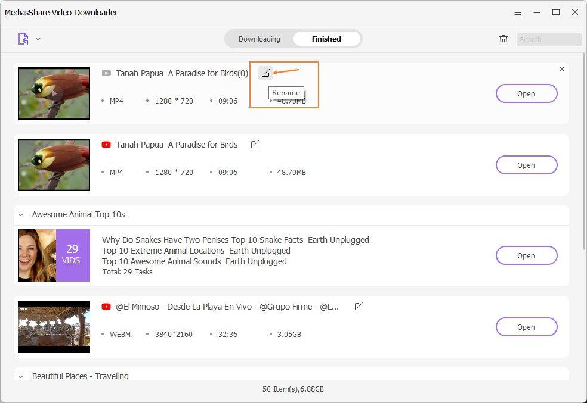Screen dimensions: 587x403
Task: Open the Awesome Animal playlist folder
Action: pyautogui.click(x=526, y=255)
